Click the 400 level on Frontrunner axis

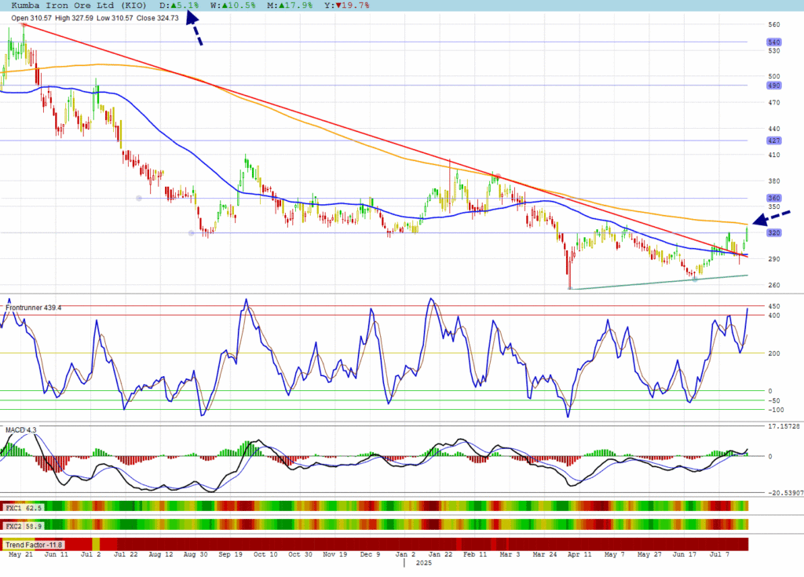pos(773,316)
